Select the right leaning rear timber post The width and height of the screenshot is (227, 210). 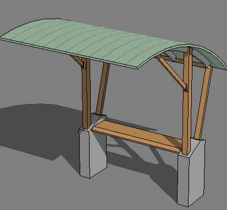click(203, 103)
